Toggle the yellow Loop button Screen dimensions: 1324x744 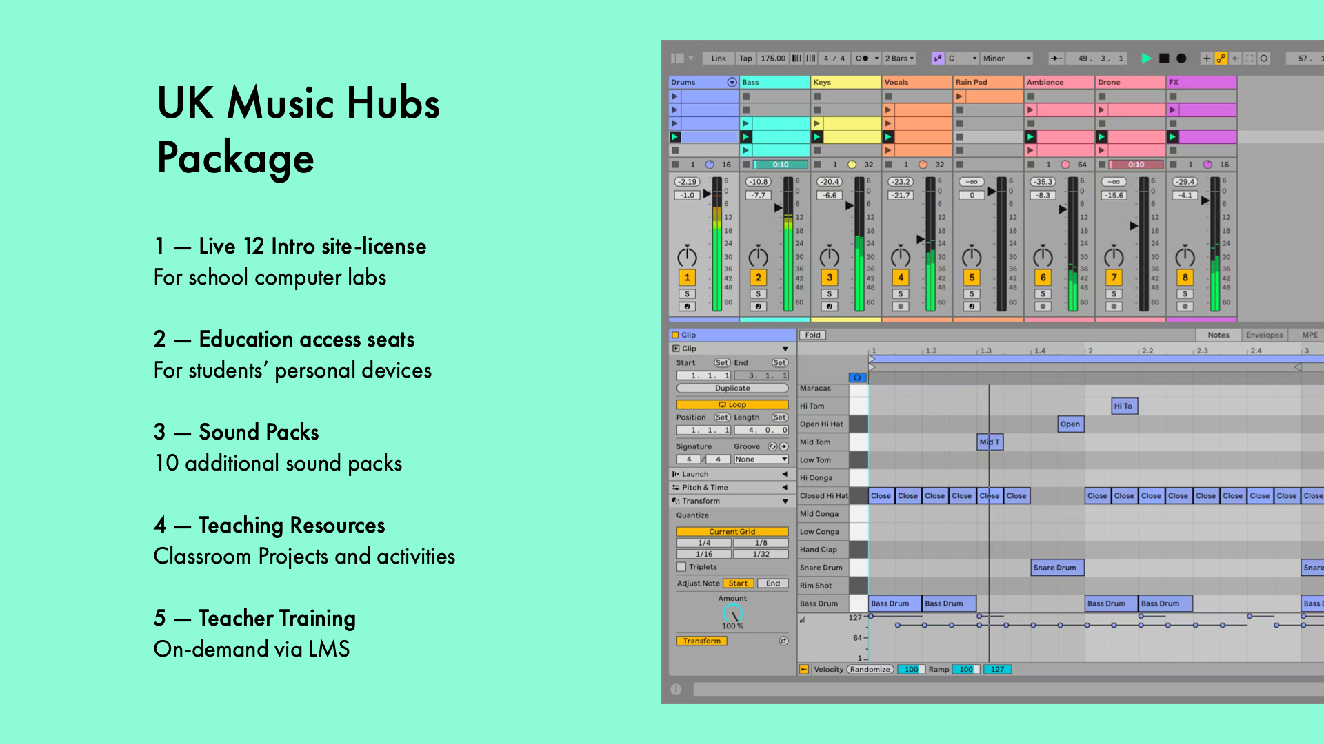click(x=732, y=405)
